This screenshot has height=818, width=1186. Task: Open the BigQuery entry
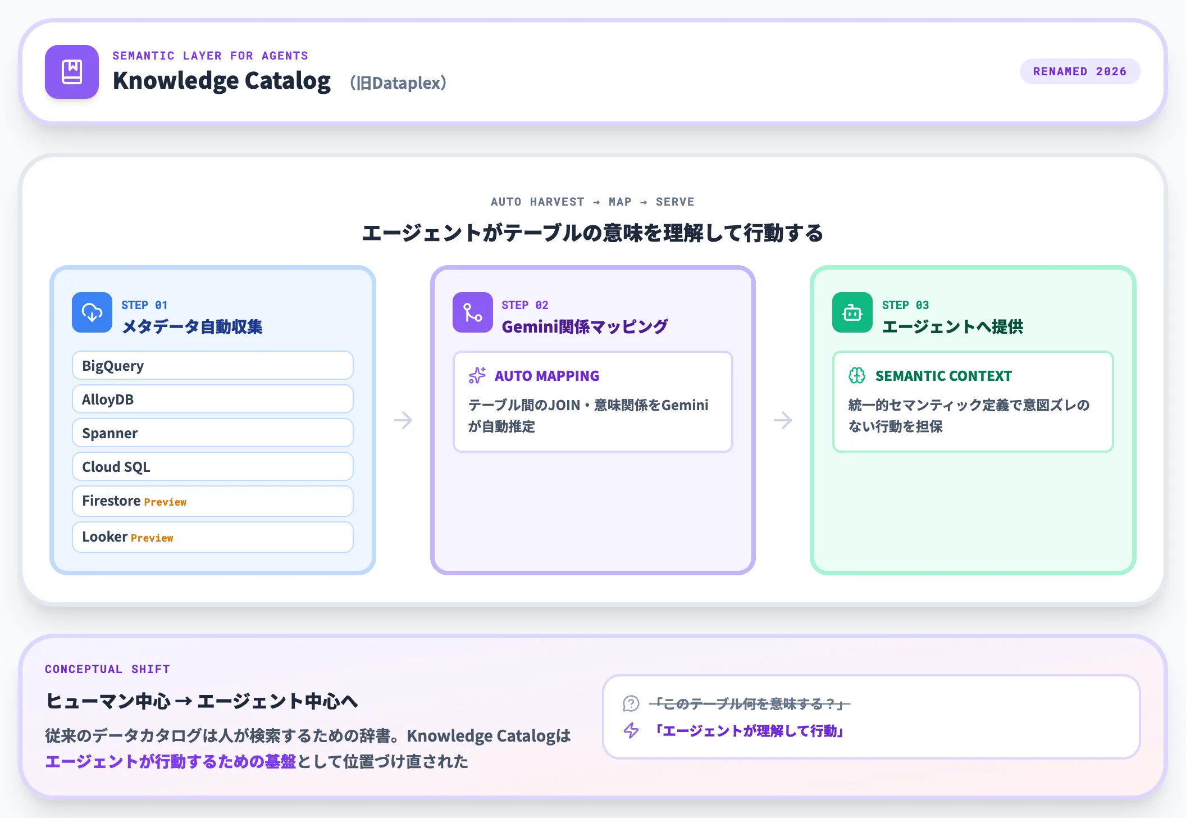click(212, 365)
